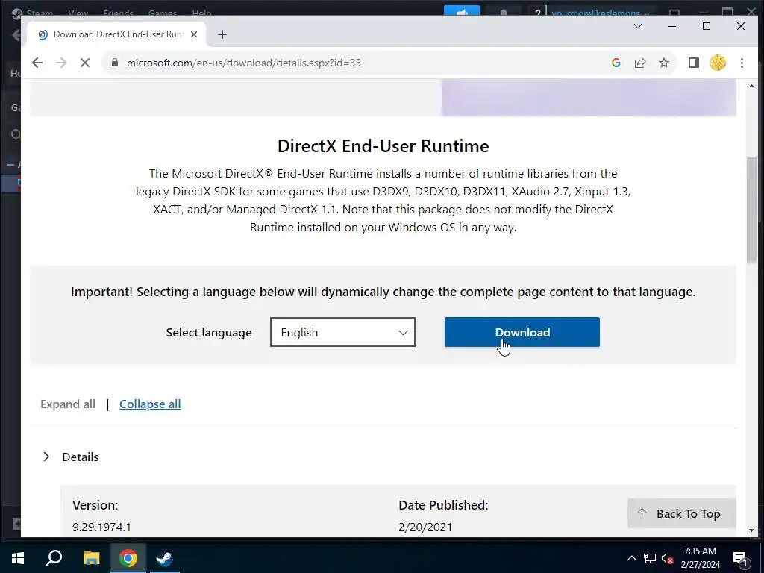Bookmark this page with the star icon
The height and width of the screenshot is (573, 764).
tap(663, 63)
